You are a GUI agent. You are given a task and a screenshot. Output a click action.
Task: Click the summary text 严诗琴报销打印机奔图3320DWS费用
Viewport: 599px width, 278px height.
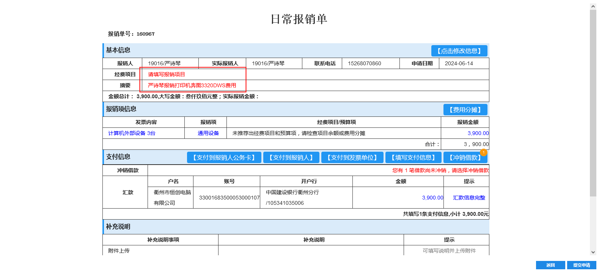[192, 85]
